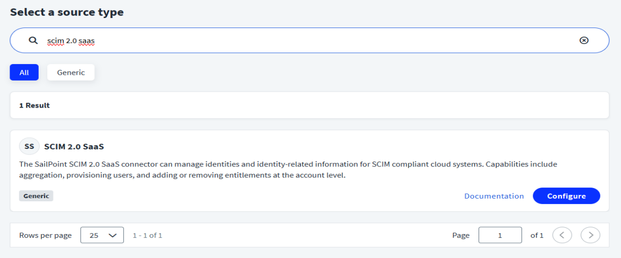
Task: Go to the next results page arrow
Action: click(590, 235)
